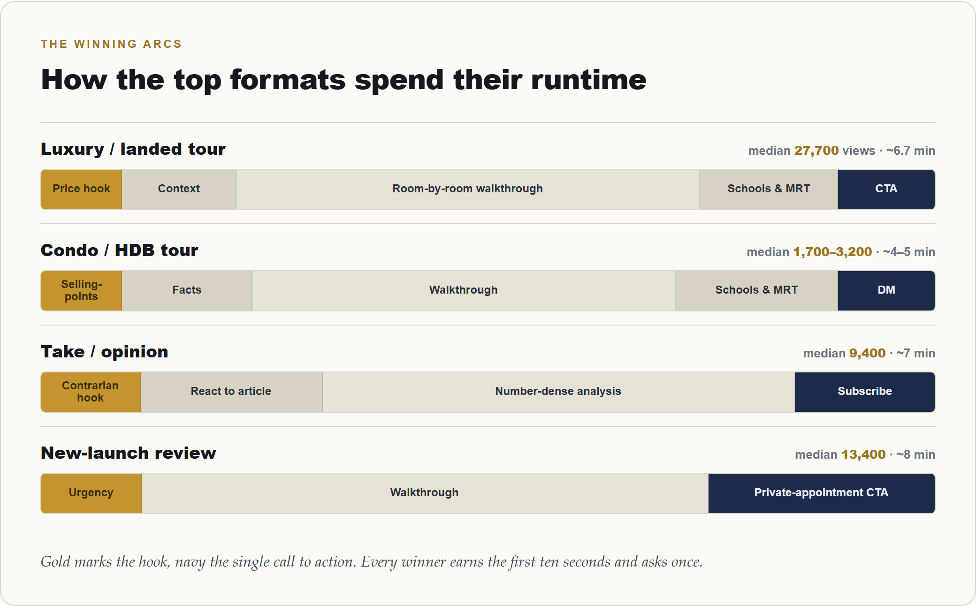The height and width of the screenshot is (606, 976).
Task: Click the heading 'Luxury / landed tour'
Action: (x=133, y=149)
